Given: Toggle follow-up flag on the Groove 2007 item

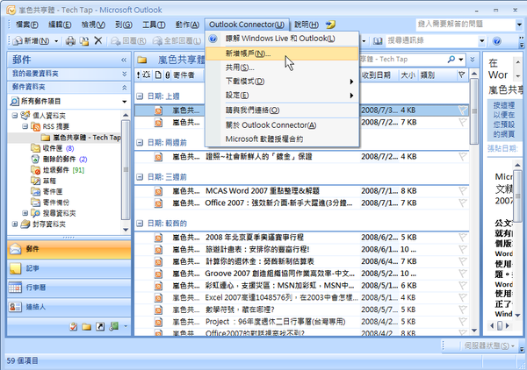Looking at the screenshot, I should [463, 274].
